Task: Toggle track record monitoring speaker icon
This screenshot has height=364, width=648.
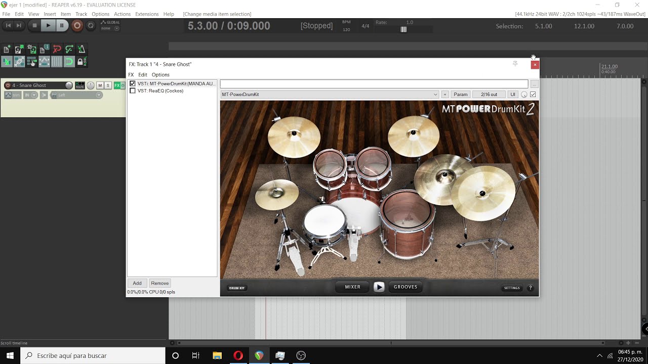Action: (44, 95)
